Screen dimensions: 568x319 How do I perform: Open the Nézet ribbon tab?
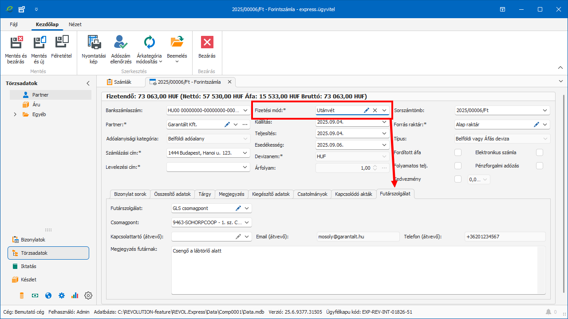pos(75,24)
